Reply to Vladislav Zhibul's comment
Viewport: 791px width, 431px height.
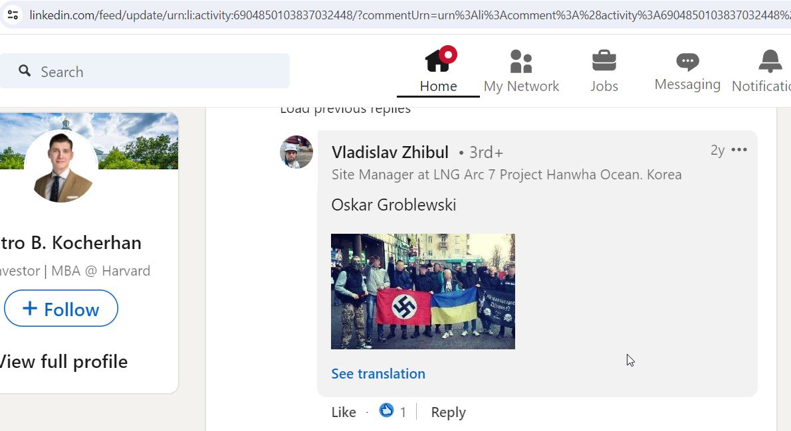(448, 412)
